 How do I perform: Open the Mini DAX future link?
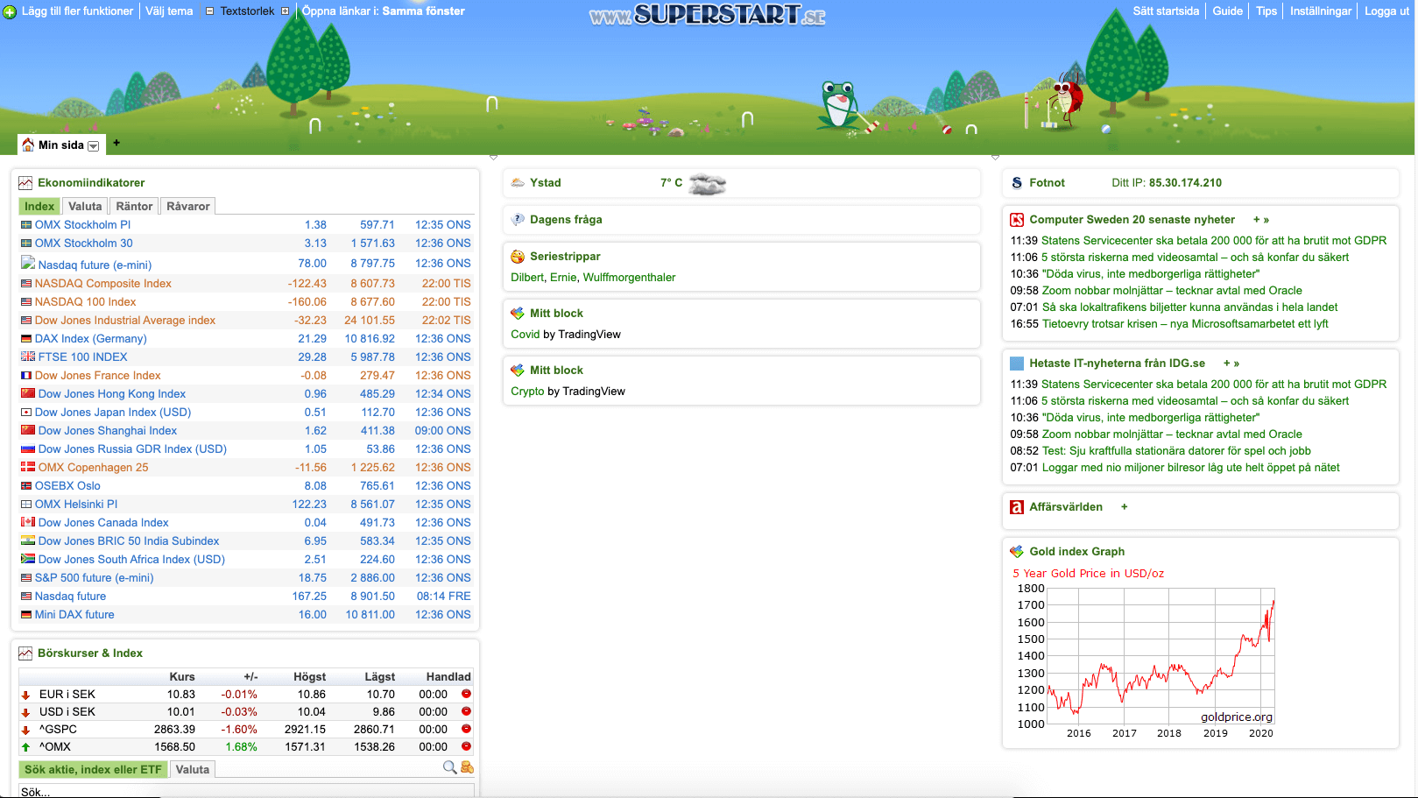(74, 615)
